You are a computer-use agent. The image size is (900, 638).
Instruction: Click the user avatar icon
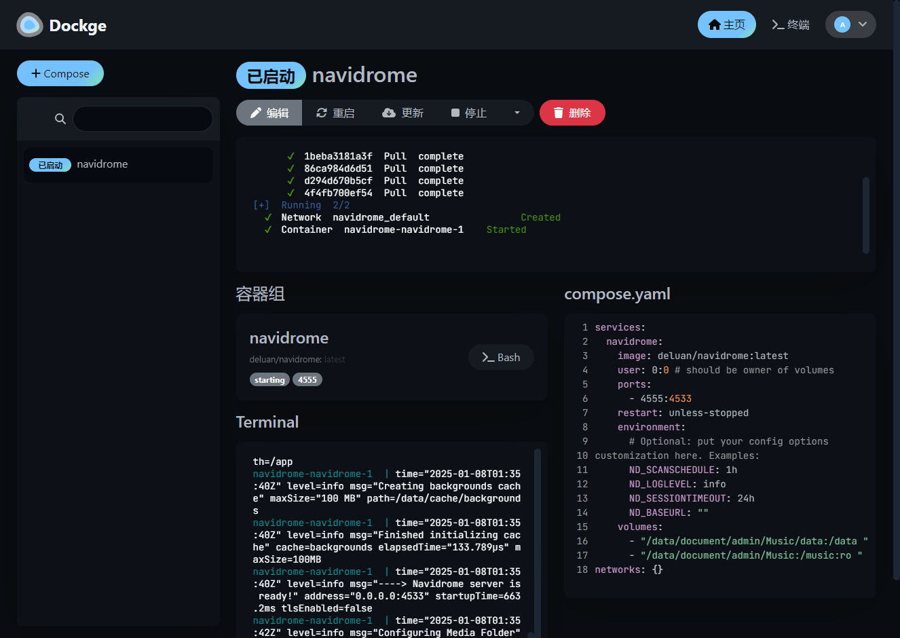click(842, 24)
